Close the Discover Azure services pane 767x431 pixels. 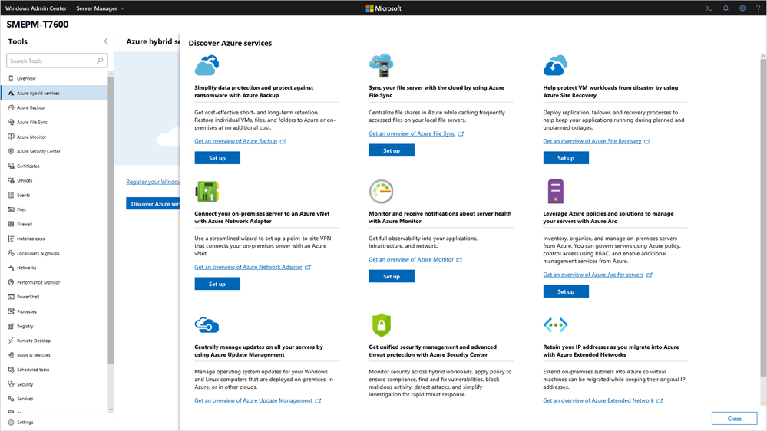pyautogui.click(x=734, y=419)
